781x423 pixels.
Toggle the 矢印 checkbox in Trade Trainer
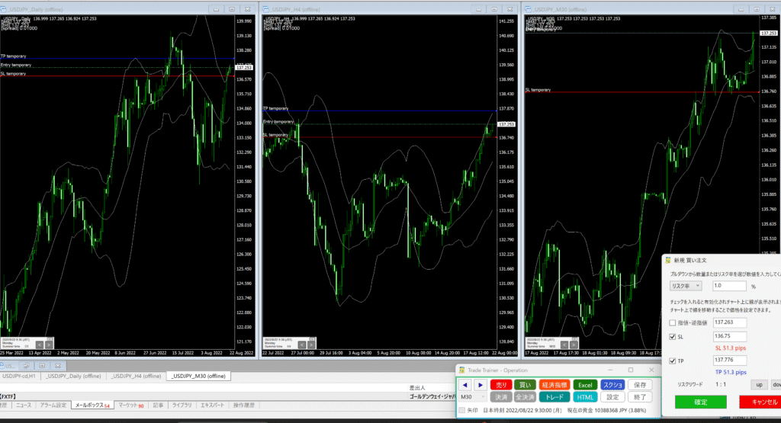pos(462,411)
